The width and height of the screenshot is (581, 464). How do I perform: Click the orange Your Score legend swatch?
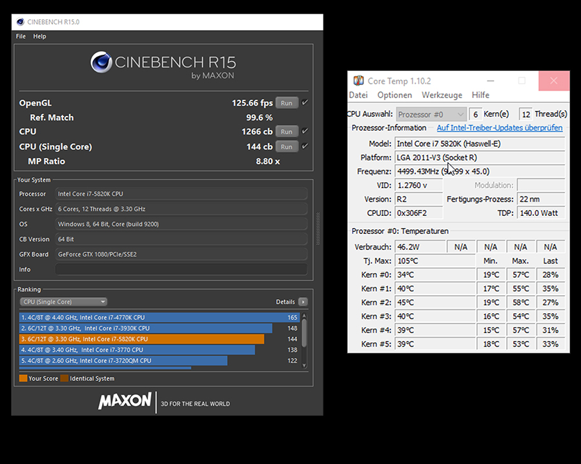tap(23, 378)
